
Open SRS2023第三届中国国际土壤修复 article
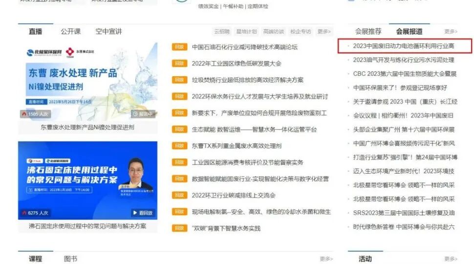[404, 213]
